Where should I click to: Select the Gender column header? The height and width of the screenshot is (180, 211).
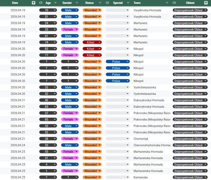click(67, 3)
